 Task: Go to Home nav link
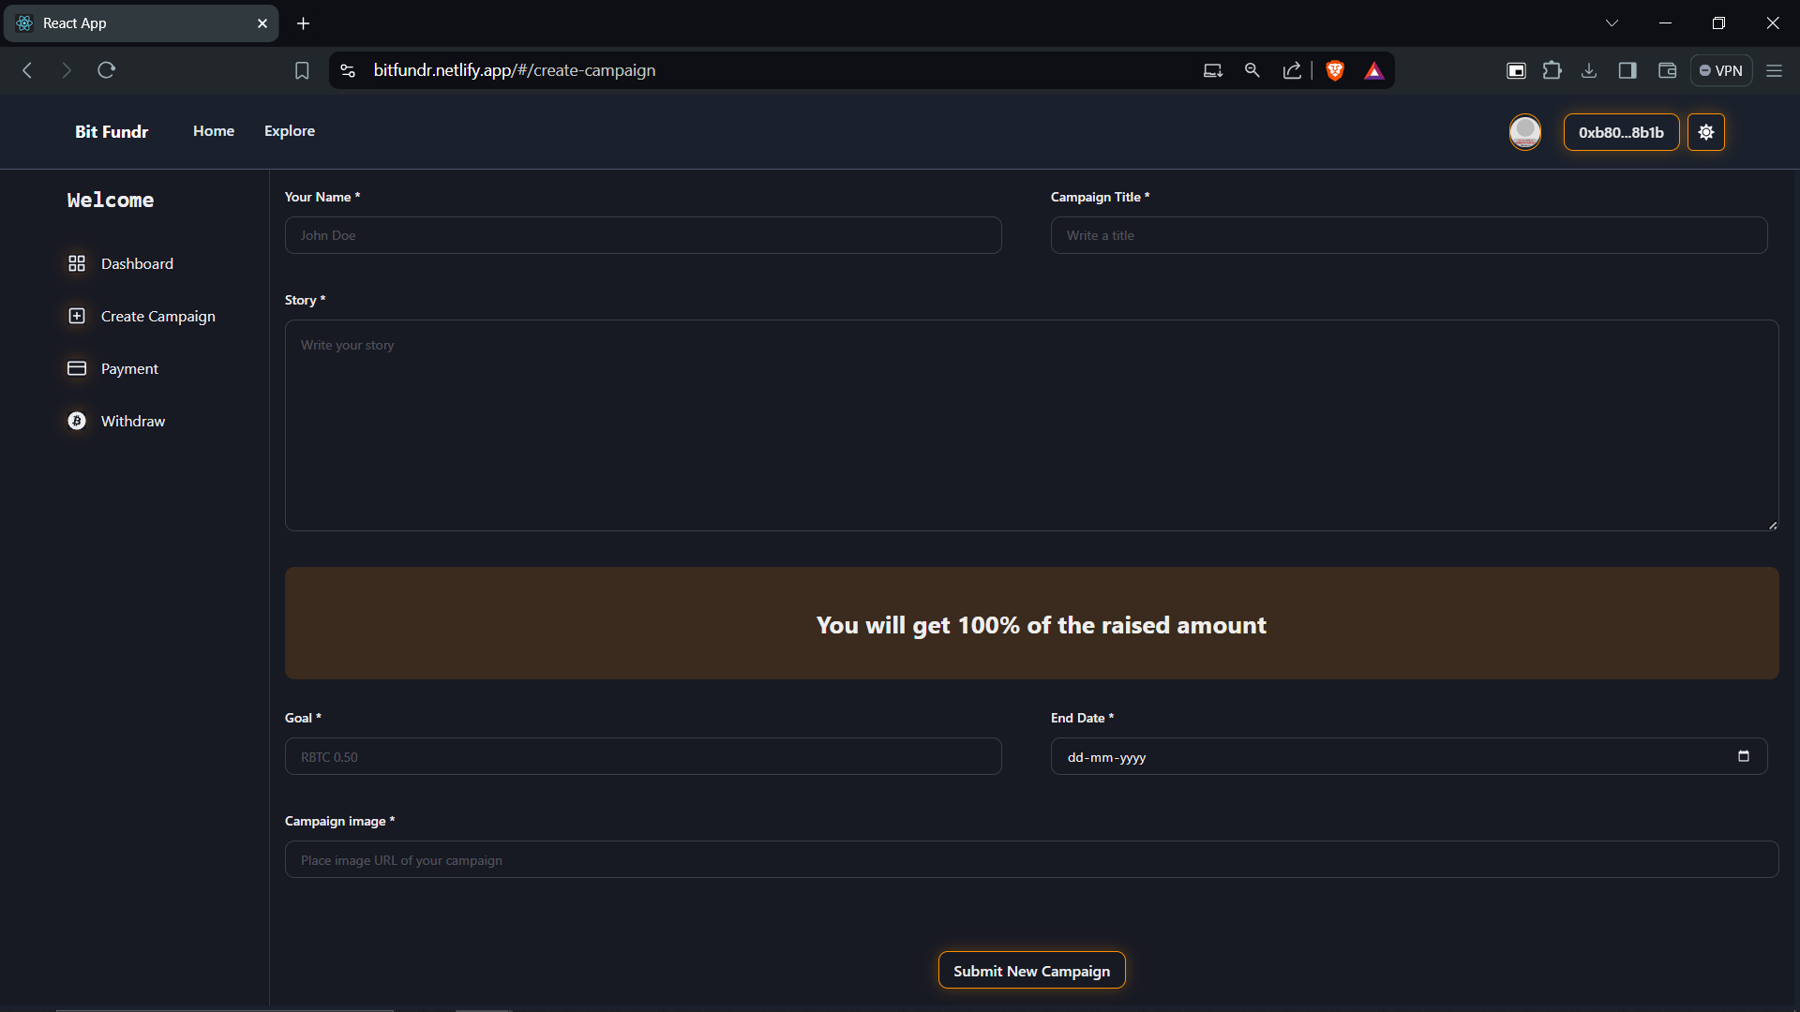[214, 131]
